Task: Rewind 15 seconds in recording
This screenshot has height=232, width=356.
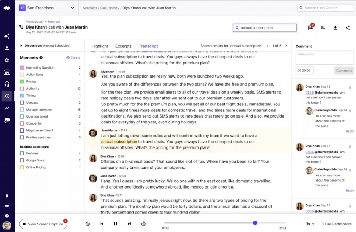Action: point(88,224)
